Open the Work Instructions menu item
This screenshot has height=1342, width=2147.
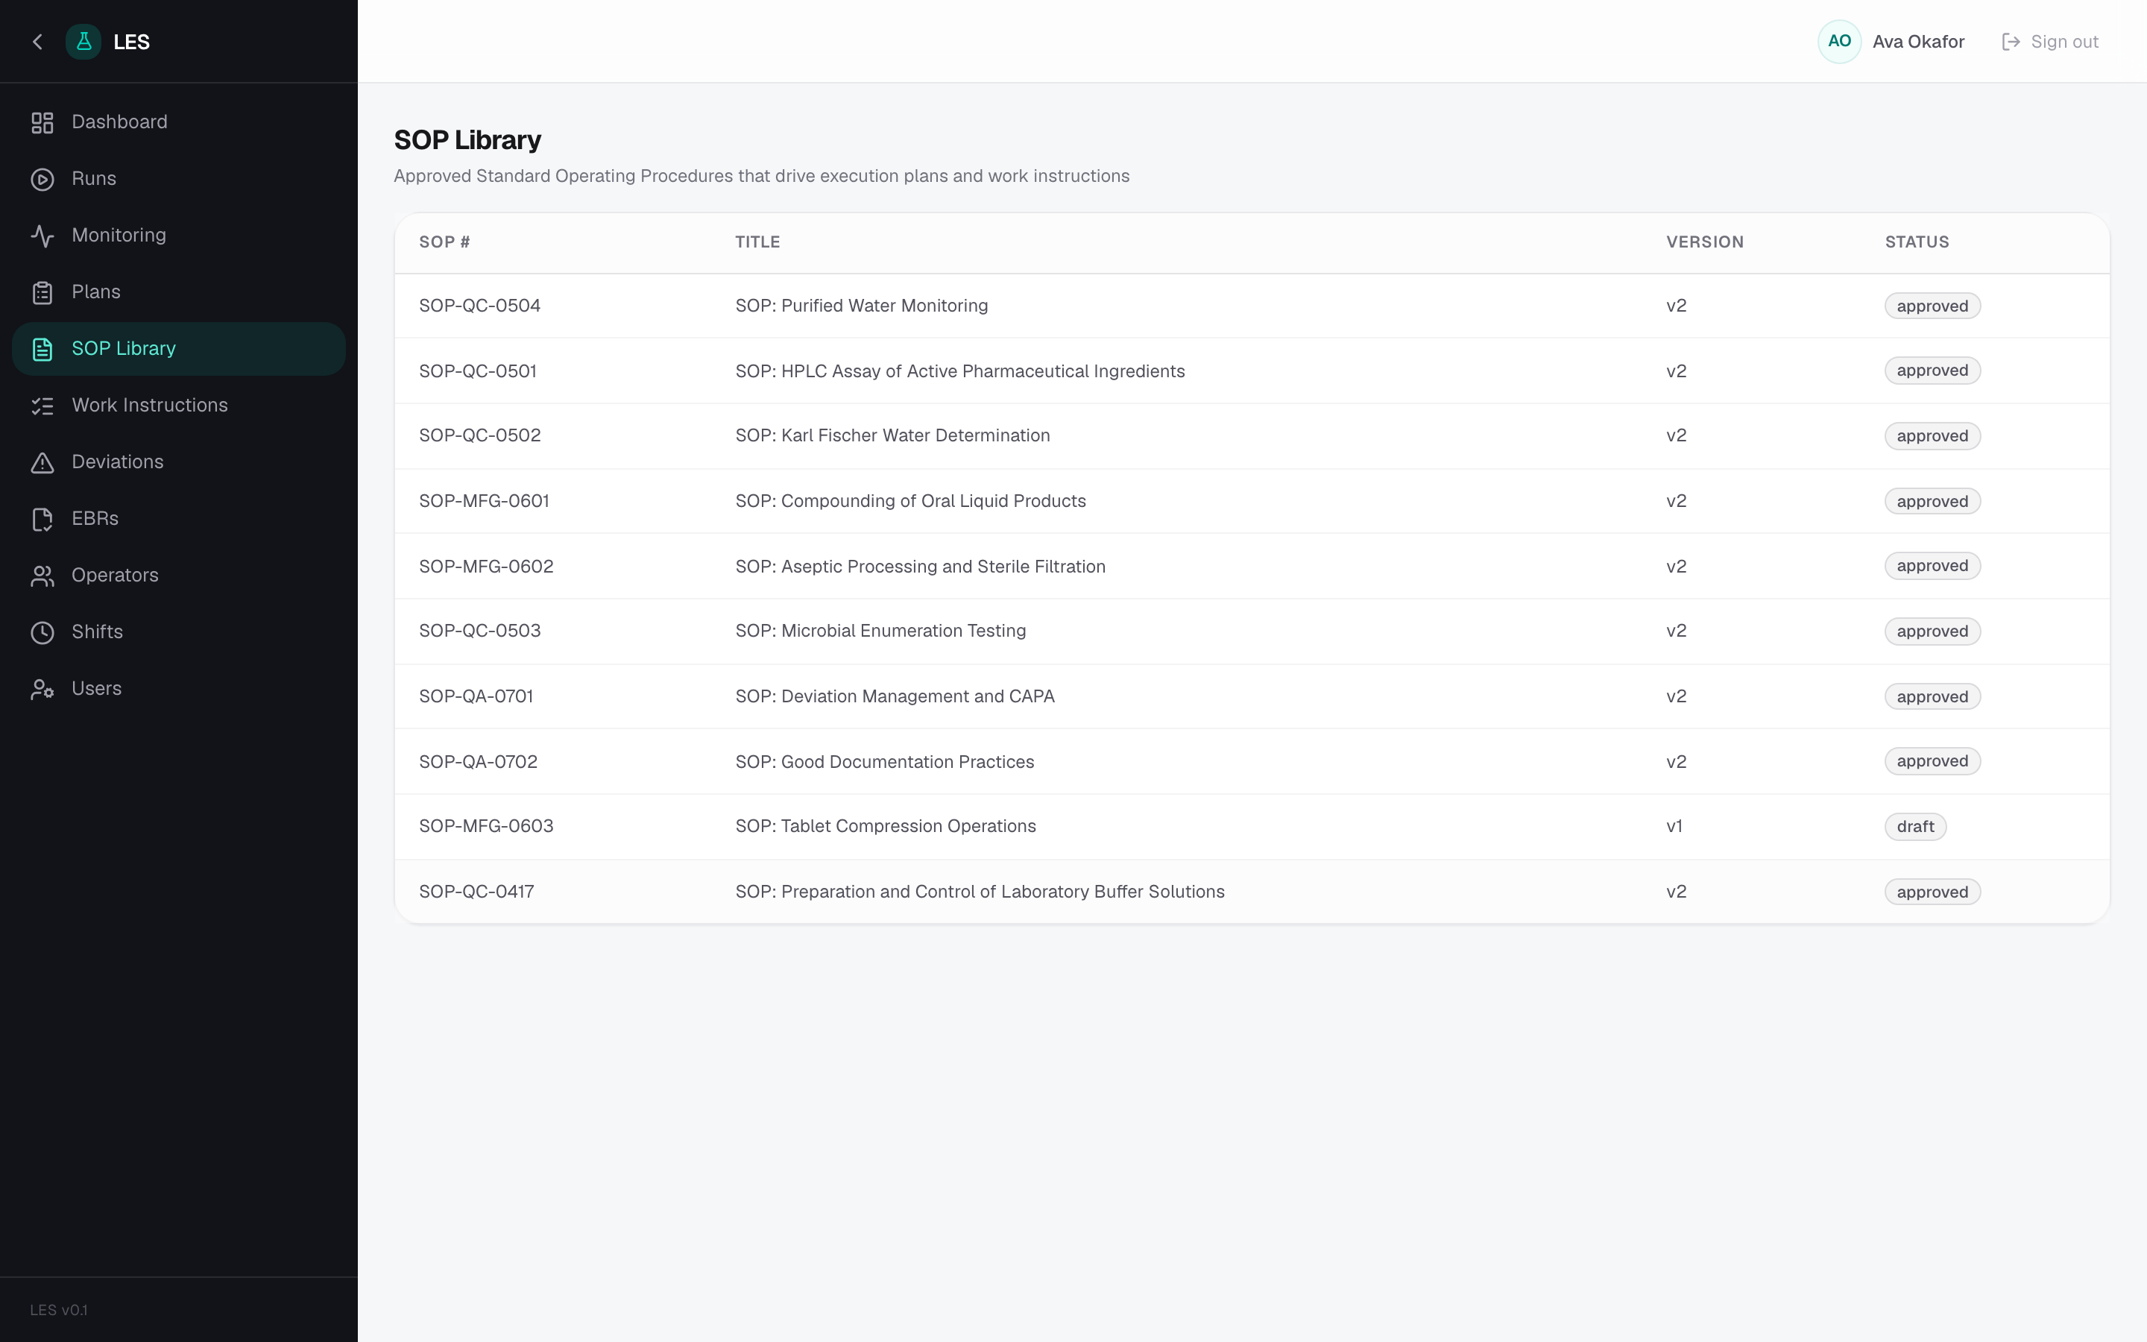(x=178, y=406)
